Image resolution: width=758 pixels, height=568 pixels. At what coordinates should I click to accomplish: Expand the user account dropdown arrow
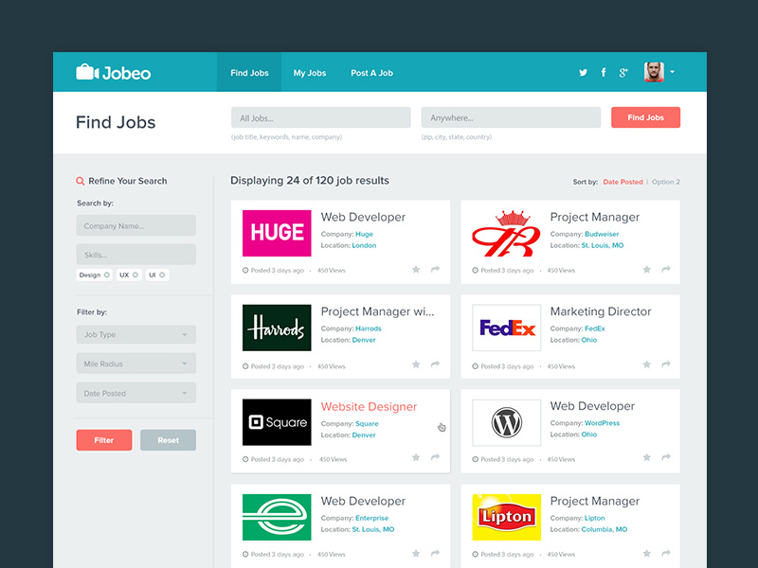pyautogui.click(x=672, y=72)
